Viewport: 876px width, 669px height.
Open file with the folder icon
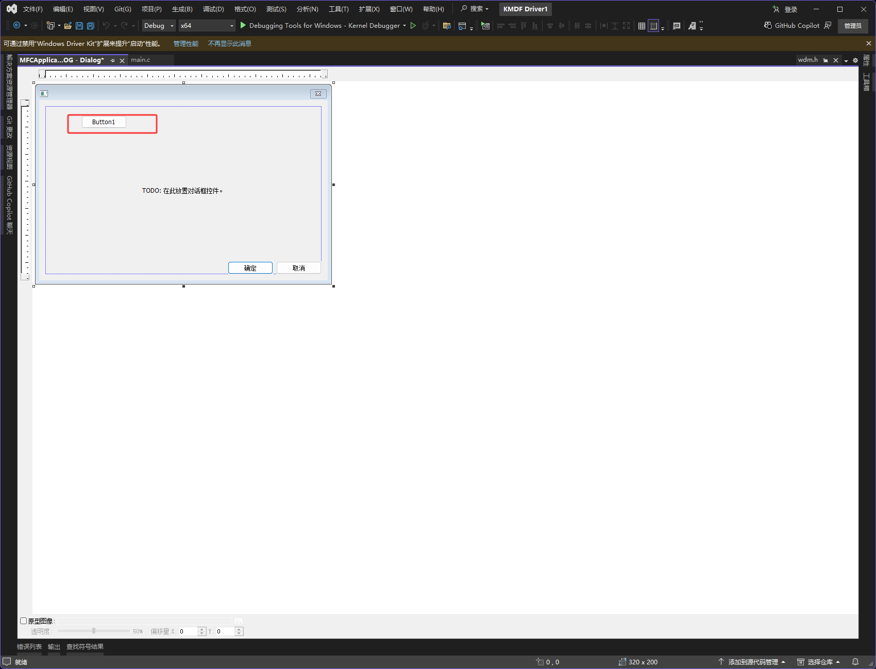(x=68, y=25)
